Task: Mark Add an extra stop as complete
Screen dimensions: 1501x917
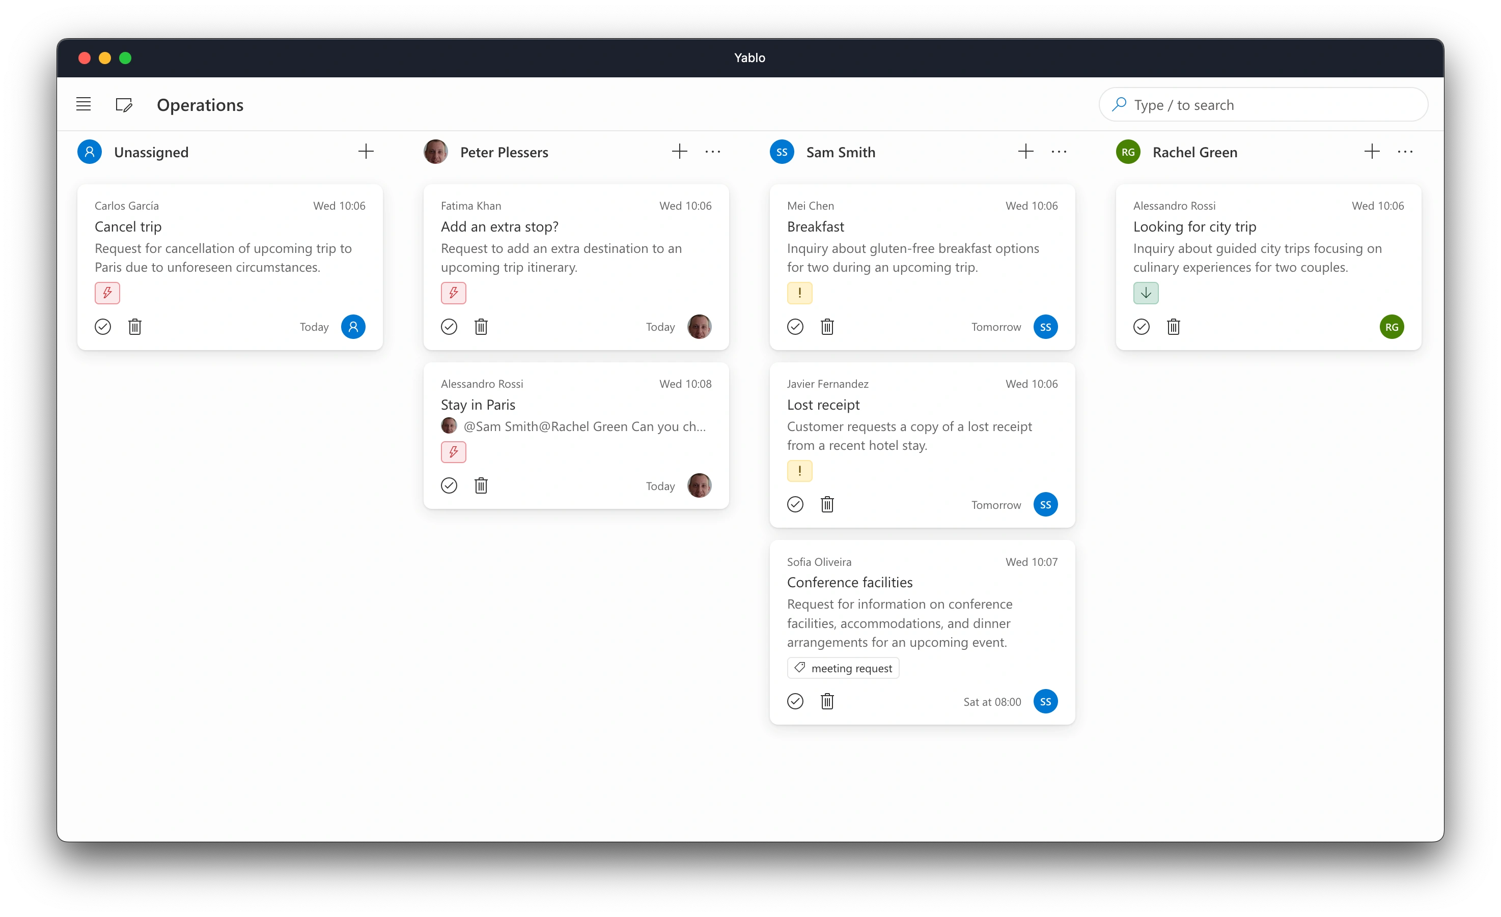Action: pyautogui.click(x=449, y=327)
